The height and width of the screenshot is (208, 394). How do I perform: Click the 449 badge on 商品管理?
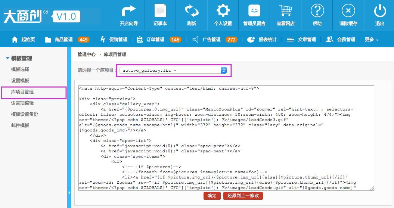[83, 40]
